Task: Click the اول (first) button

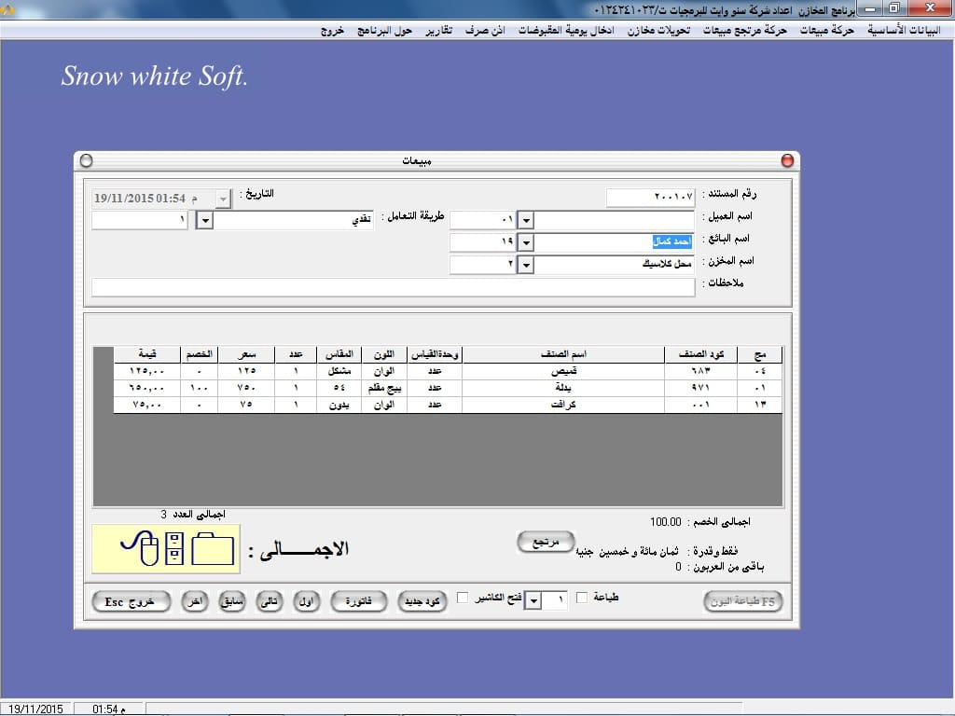Action: pos(306,601)
